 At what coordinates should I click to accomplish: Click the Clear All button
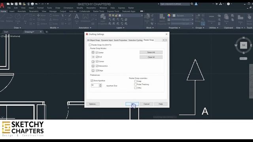(x=151, y=57)
